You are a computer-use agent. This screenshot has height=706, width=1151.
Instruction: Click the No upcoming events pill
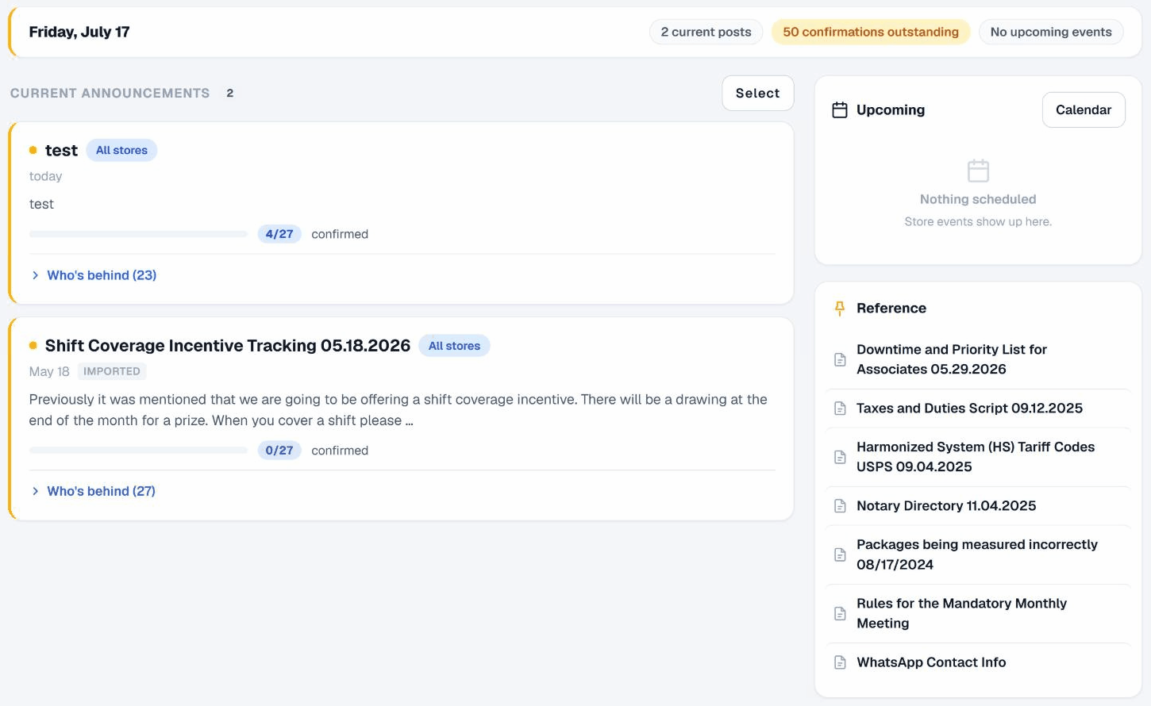pos(1051,32)
